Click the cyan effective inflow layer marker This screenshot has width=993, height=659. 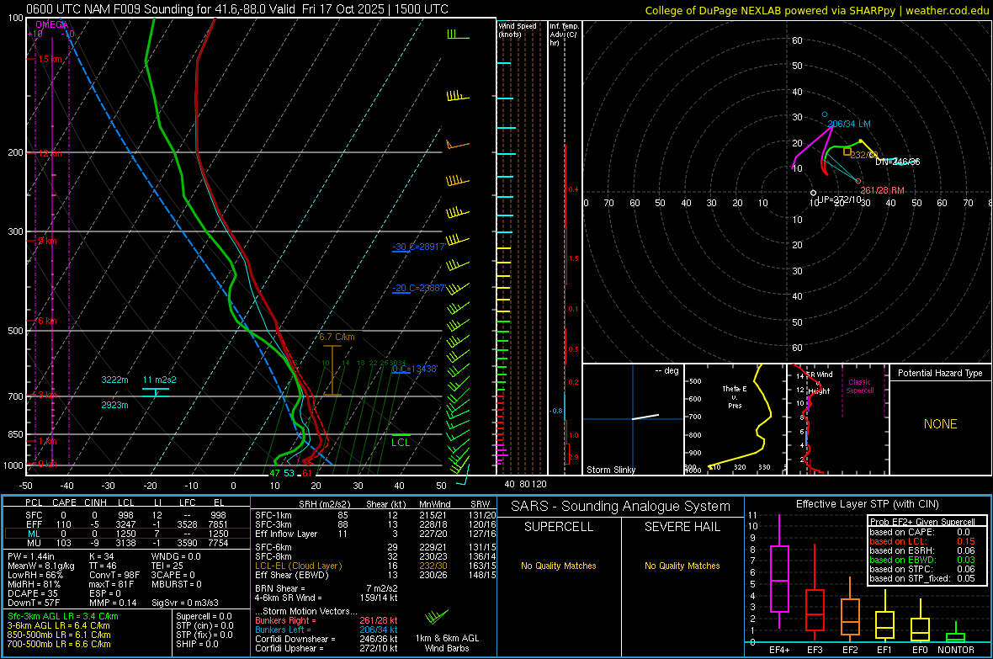pos(155,392)
